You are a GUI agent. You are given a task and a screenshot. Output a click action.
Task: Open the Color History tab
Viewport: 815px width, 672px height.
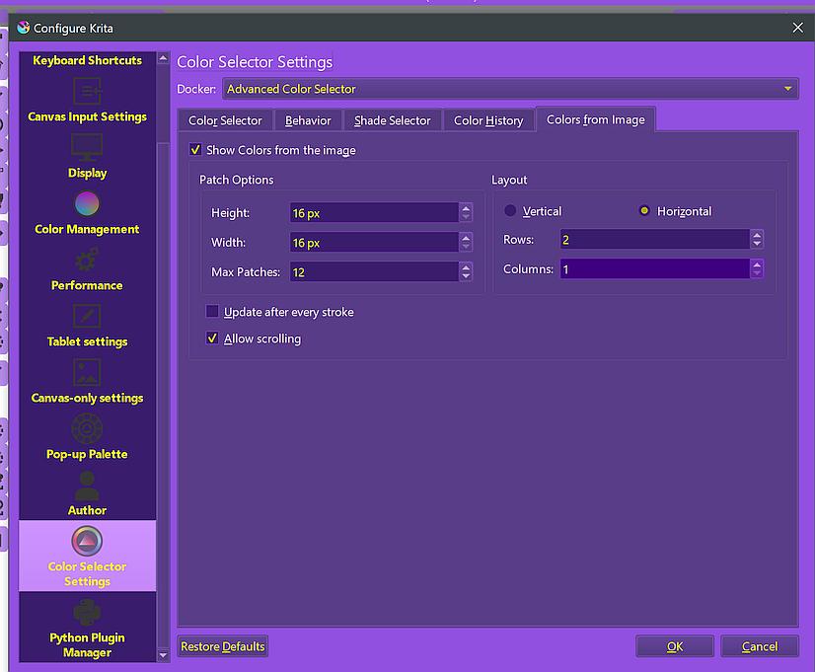(488, 120)
